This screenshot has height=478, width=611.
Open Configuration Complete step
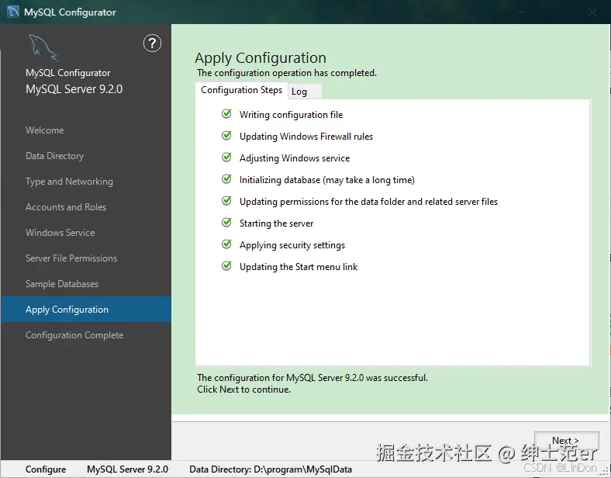coord(74,335)
